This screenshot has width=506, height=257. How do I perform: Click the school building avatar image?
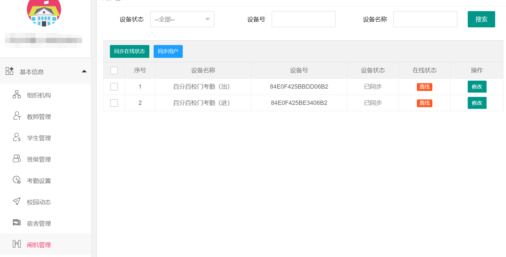tap(44, 13)
